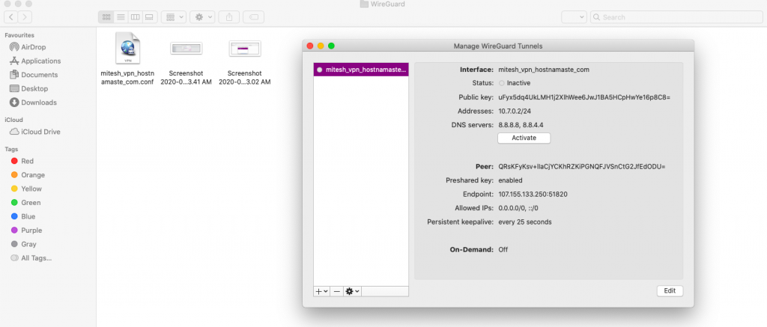Select Screenshot 3.41 AM thumbnail

tap(186, 49)
